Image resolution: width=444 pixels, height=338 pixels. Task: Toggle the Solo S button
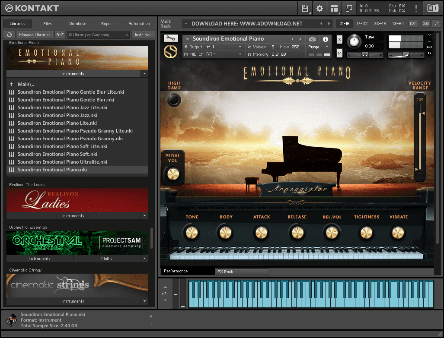point(339,40)
